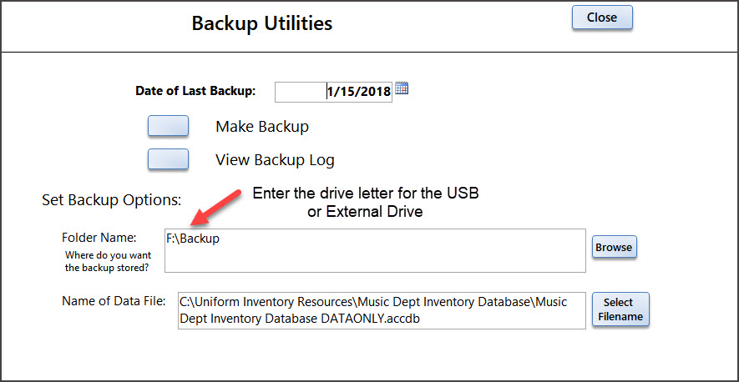Click the "Set Backup Options:" heading

(111, 200)
